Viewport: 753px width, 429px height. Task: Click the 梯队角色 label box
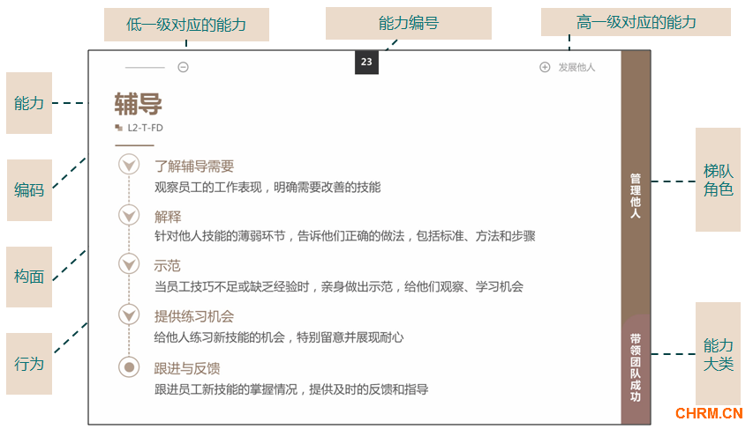[x=718, y=180]
